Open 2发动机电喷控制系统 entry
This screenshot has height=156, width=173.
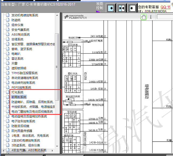point(26,140)
